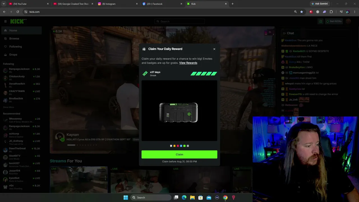Click the green Claim button

[179, 154]
